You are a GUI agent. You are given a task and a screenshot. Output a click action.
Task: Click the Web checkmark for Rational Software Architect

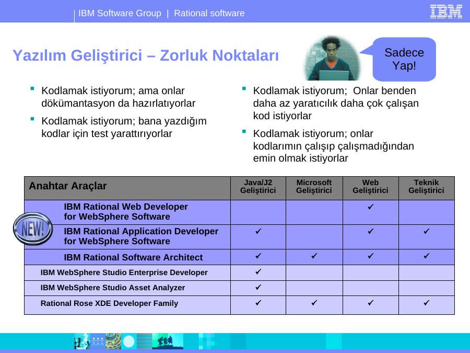tap(370, 256)
